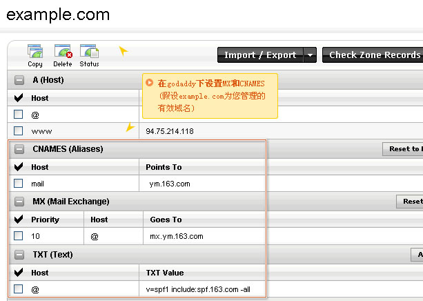Click Host column header in MX section
The image size is (423, 301).
(99, 220)
